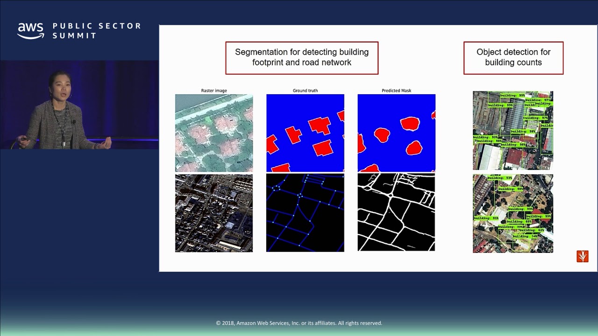The height and width of the screenshot is (336, 598).
Task: Click the Amazon Web Services copyright notice
Action: [299, 323]
